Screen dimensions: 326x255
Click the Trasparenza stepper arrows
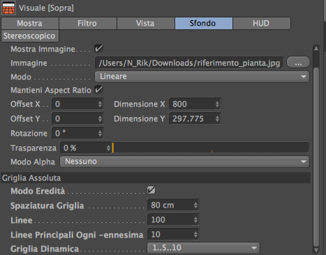tap(108, 148)
